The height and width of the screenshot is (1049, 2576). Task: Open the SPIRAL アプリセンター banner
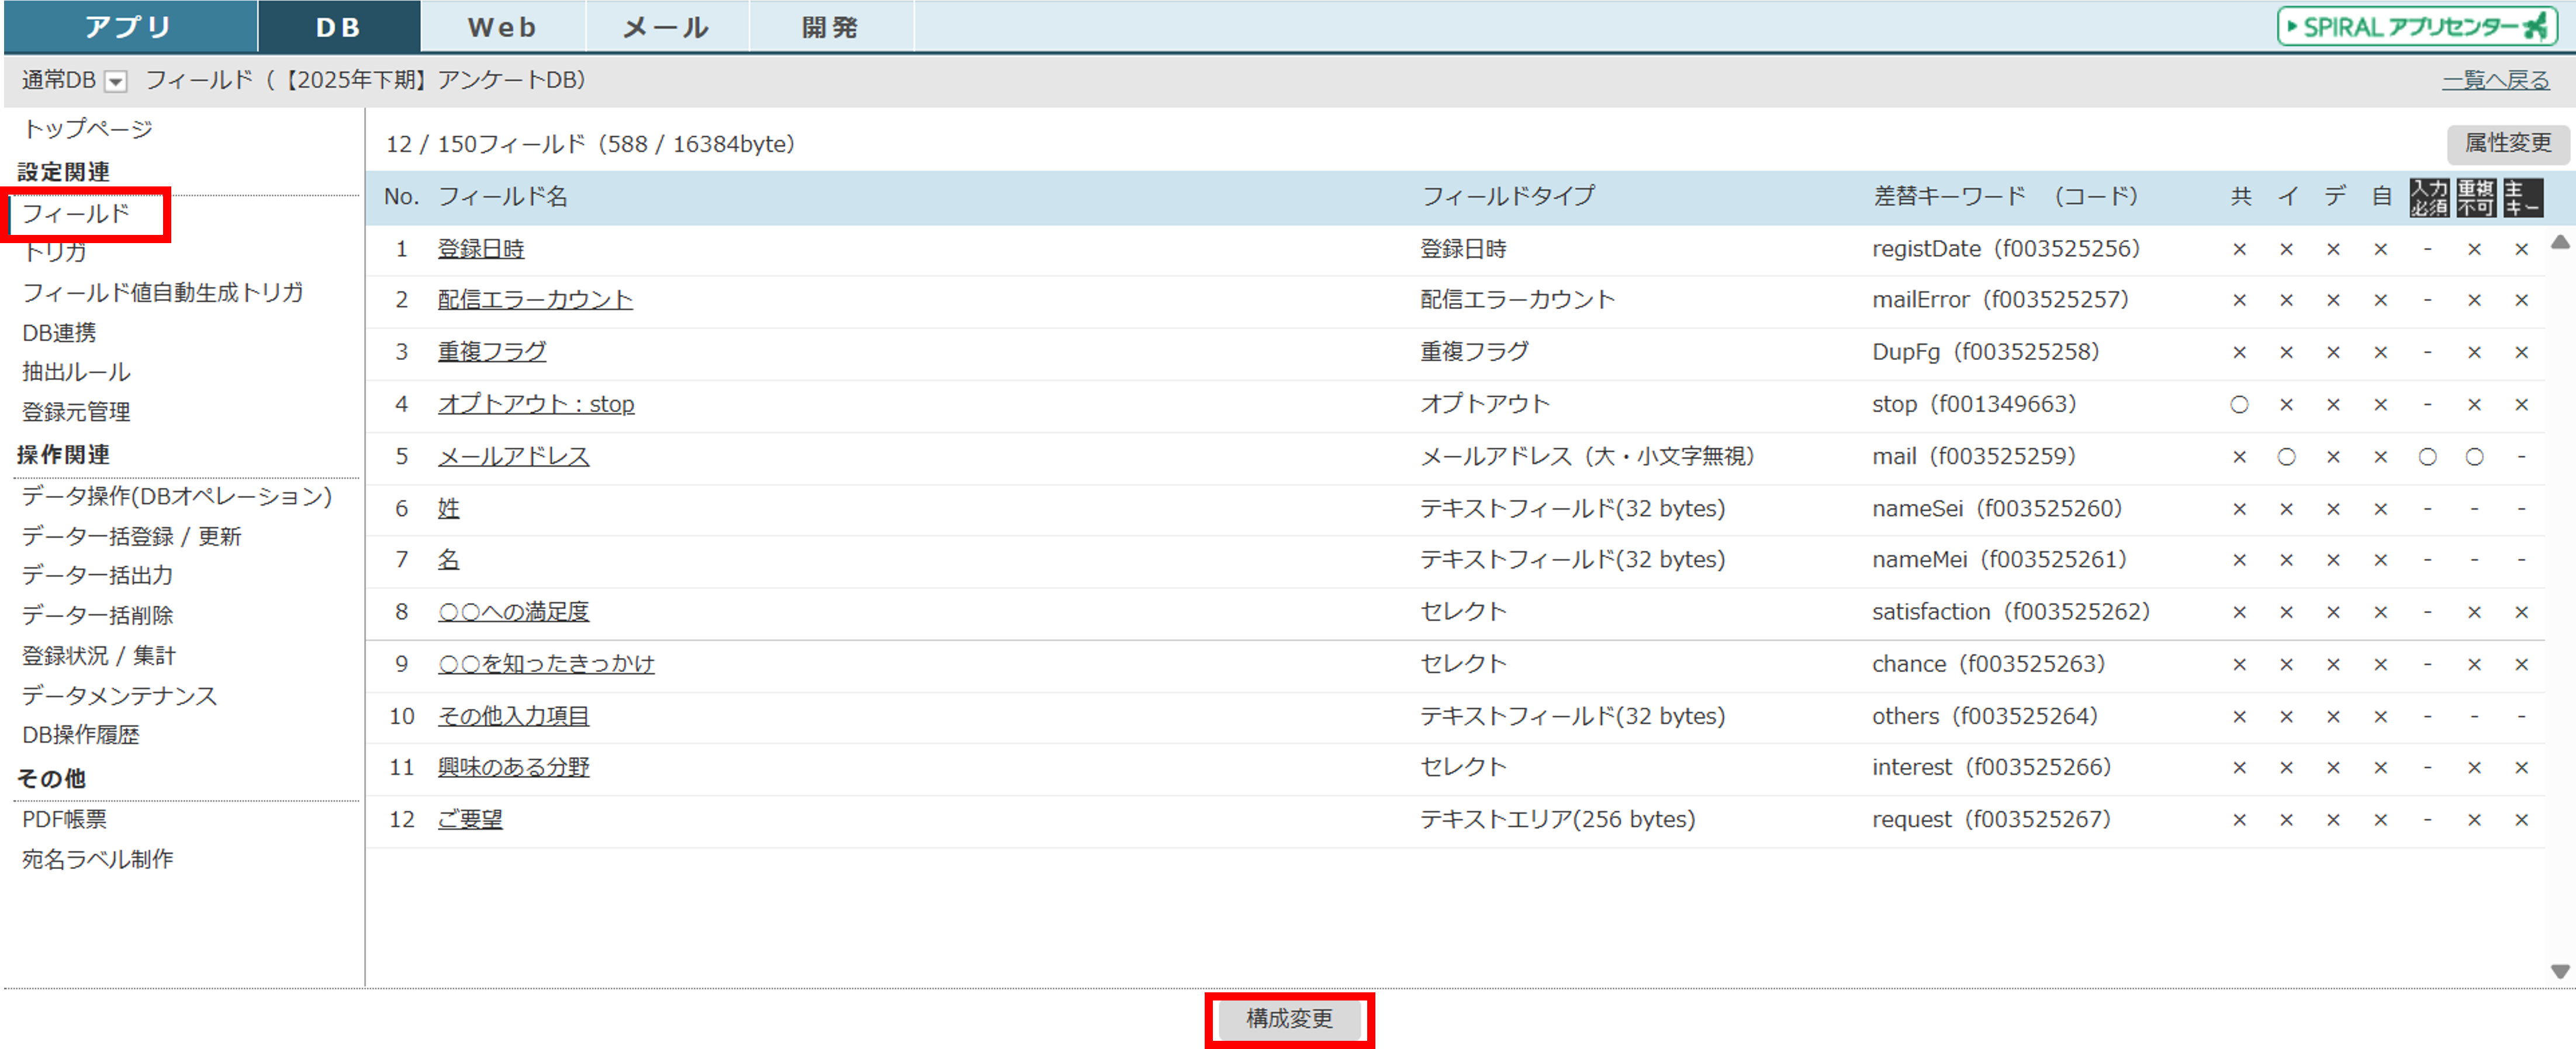[x=2417, y=27]
